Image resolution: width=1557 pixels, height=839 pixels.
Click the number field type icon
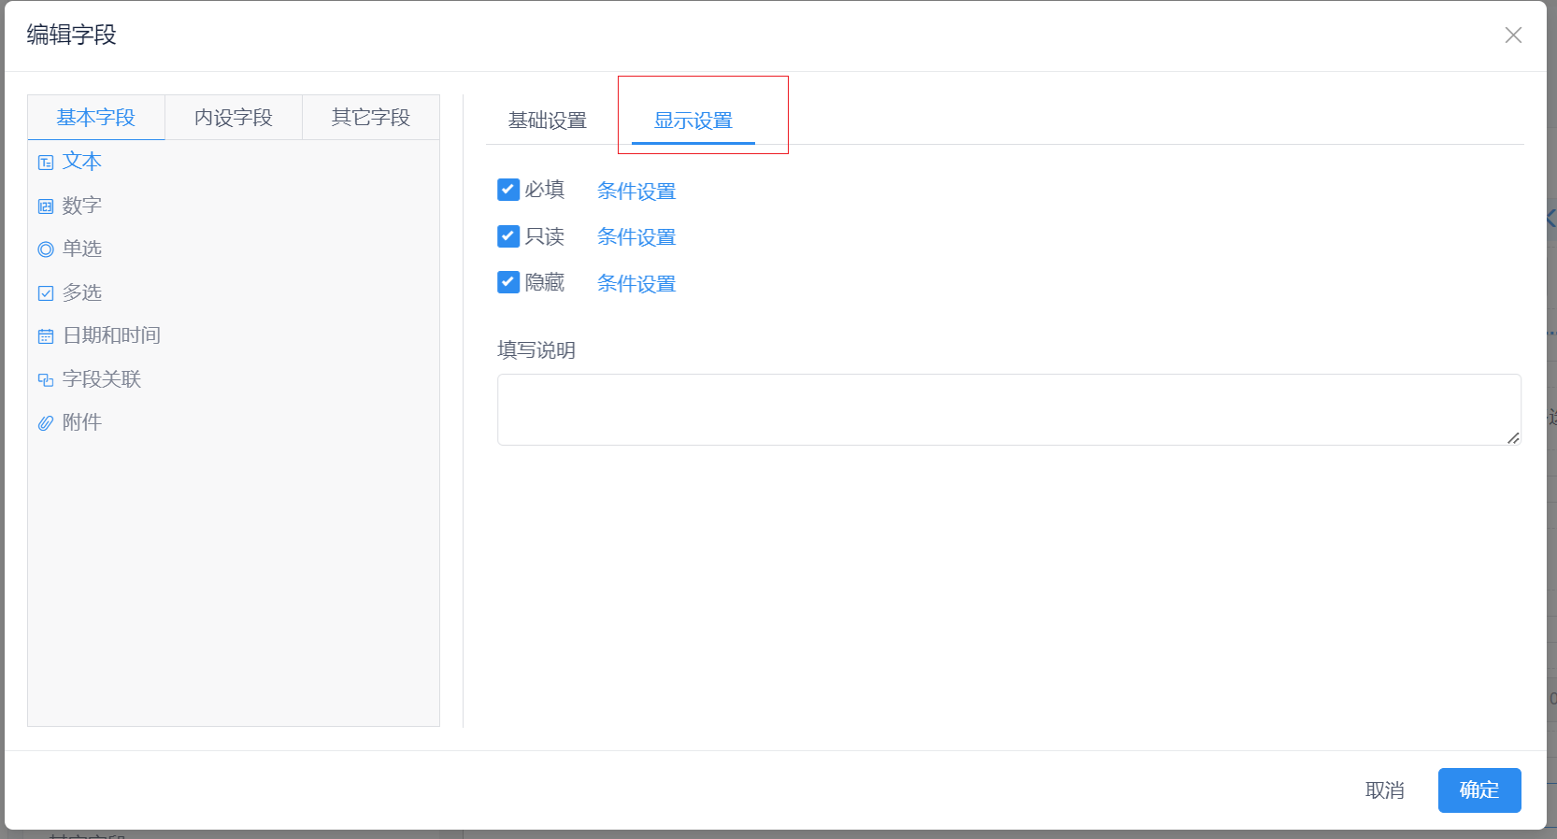[x=46, y=206]
